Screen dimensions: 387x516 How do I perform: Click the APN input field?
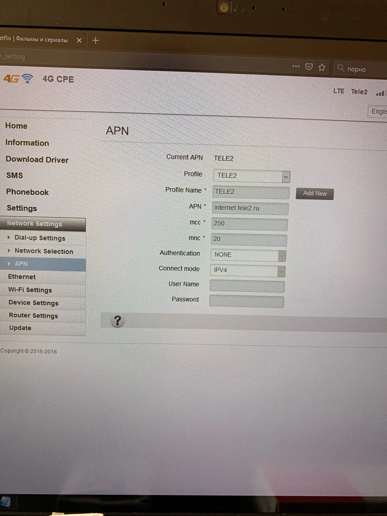coord(250,208)
